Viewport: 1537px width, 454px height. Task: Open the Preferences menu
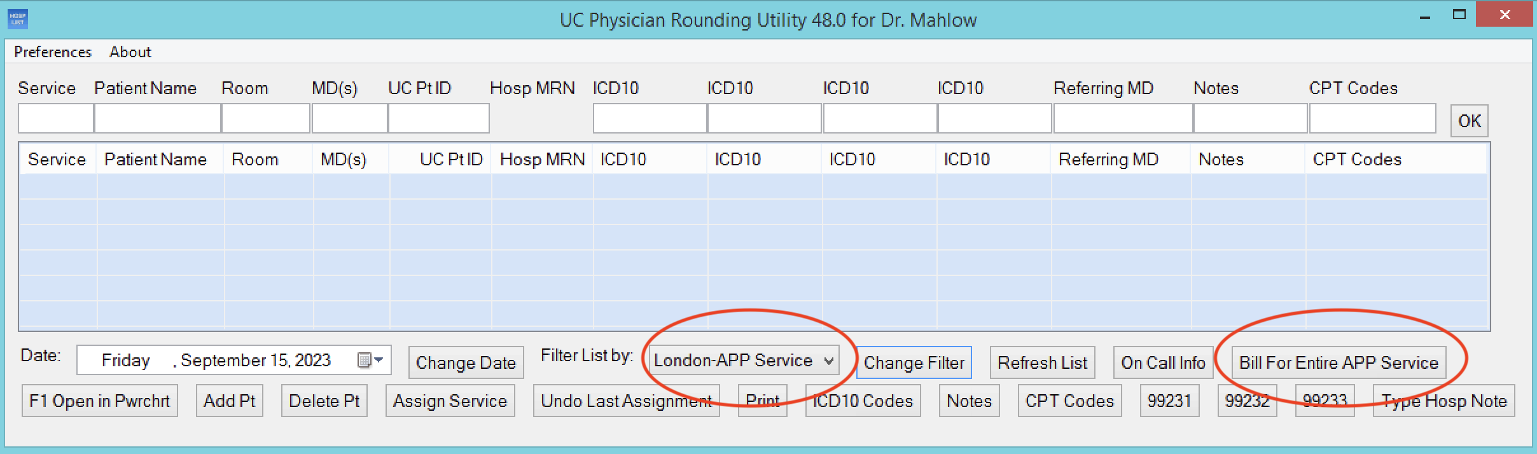pos(53,52)
